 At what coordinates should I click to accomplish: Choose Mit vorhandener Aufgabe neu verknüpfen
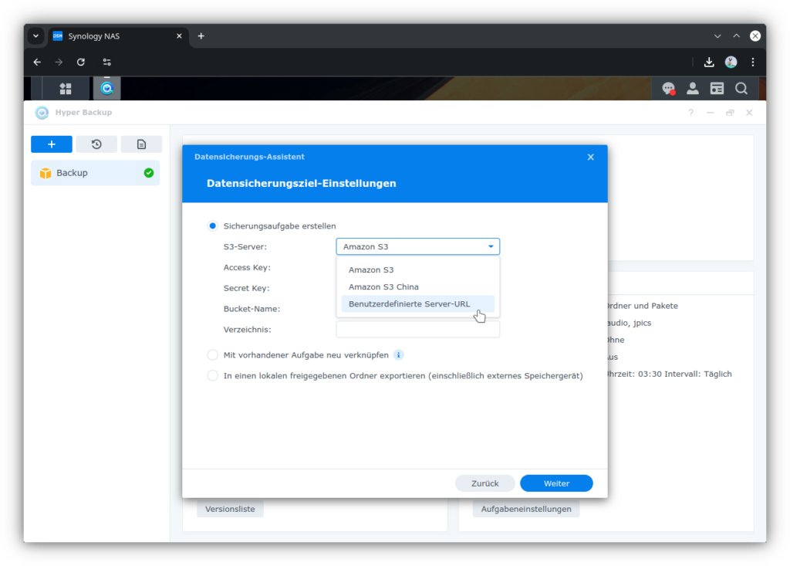212,354
